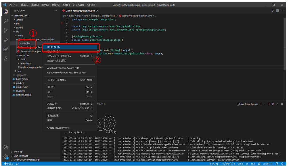289x167 pixels.
Task: Maximize the panel with up chevron
Action: point(277,104)
